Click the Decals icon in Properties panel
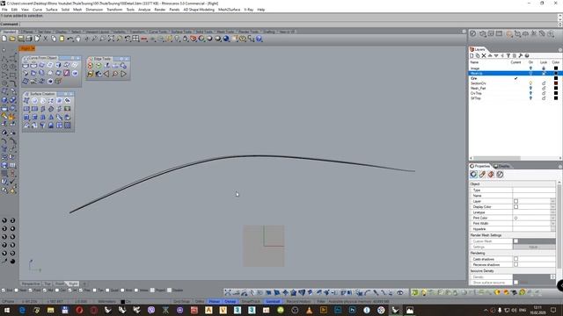 tap(500, 174)
